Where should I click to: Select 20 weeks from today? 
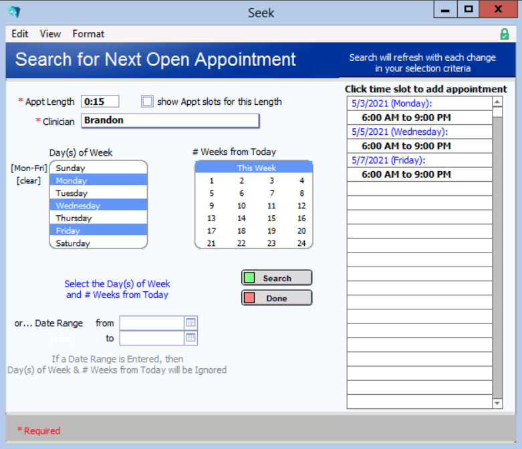pyautogui.click(x=301, y=231)
